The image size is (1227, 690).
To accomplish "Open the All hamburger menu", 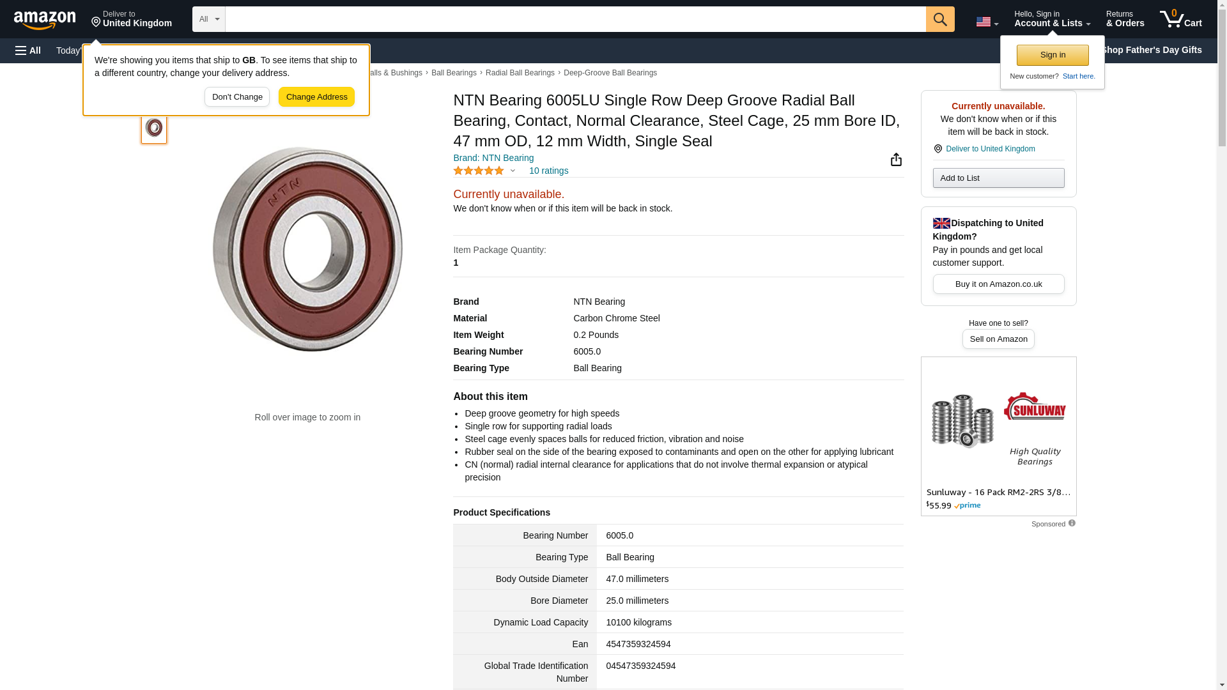I will (28, 50).
